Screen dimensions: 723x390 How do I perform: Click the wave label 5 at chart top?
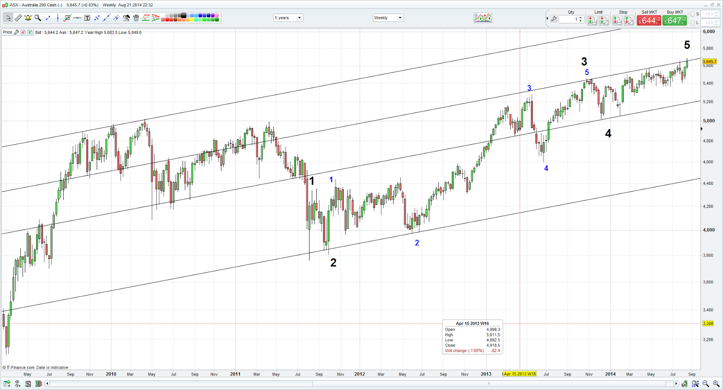687,45
